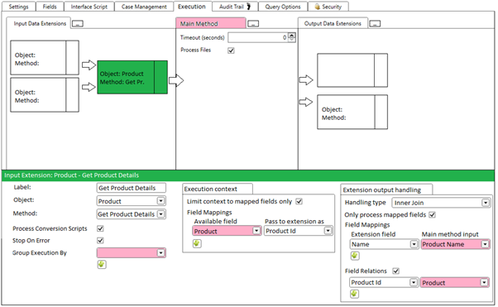
Task: Switch to the Fields tab
Action: click(x=50, y=7)
